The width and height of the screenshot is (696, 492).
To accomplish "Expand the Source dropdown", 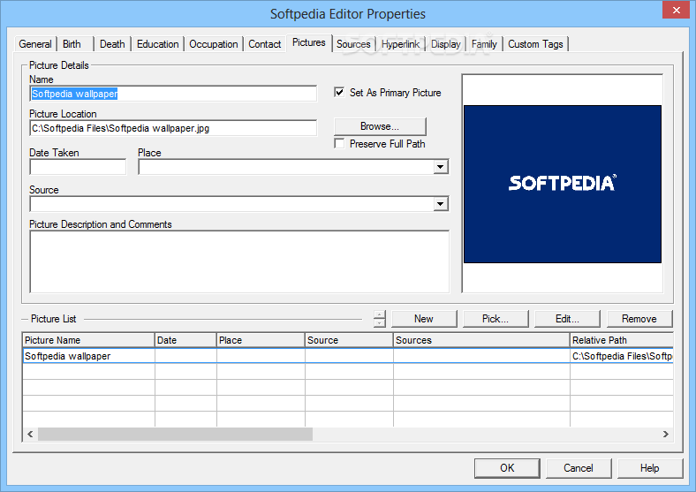I will tap(441, 204).
